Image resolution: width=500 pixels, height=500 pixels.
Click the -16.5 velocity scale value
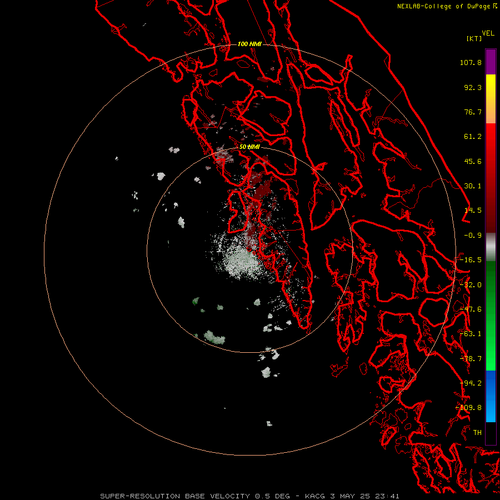tap(471, 260)
